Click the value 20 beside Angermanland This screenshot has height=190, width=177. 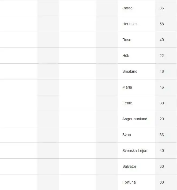161,119
